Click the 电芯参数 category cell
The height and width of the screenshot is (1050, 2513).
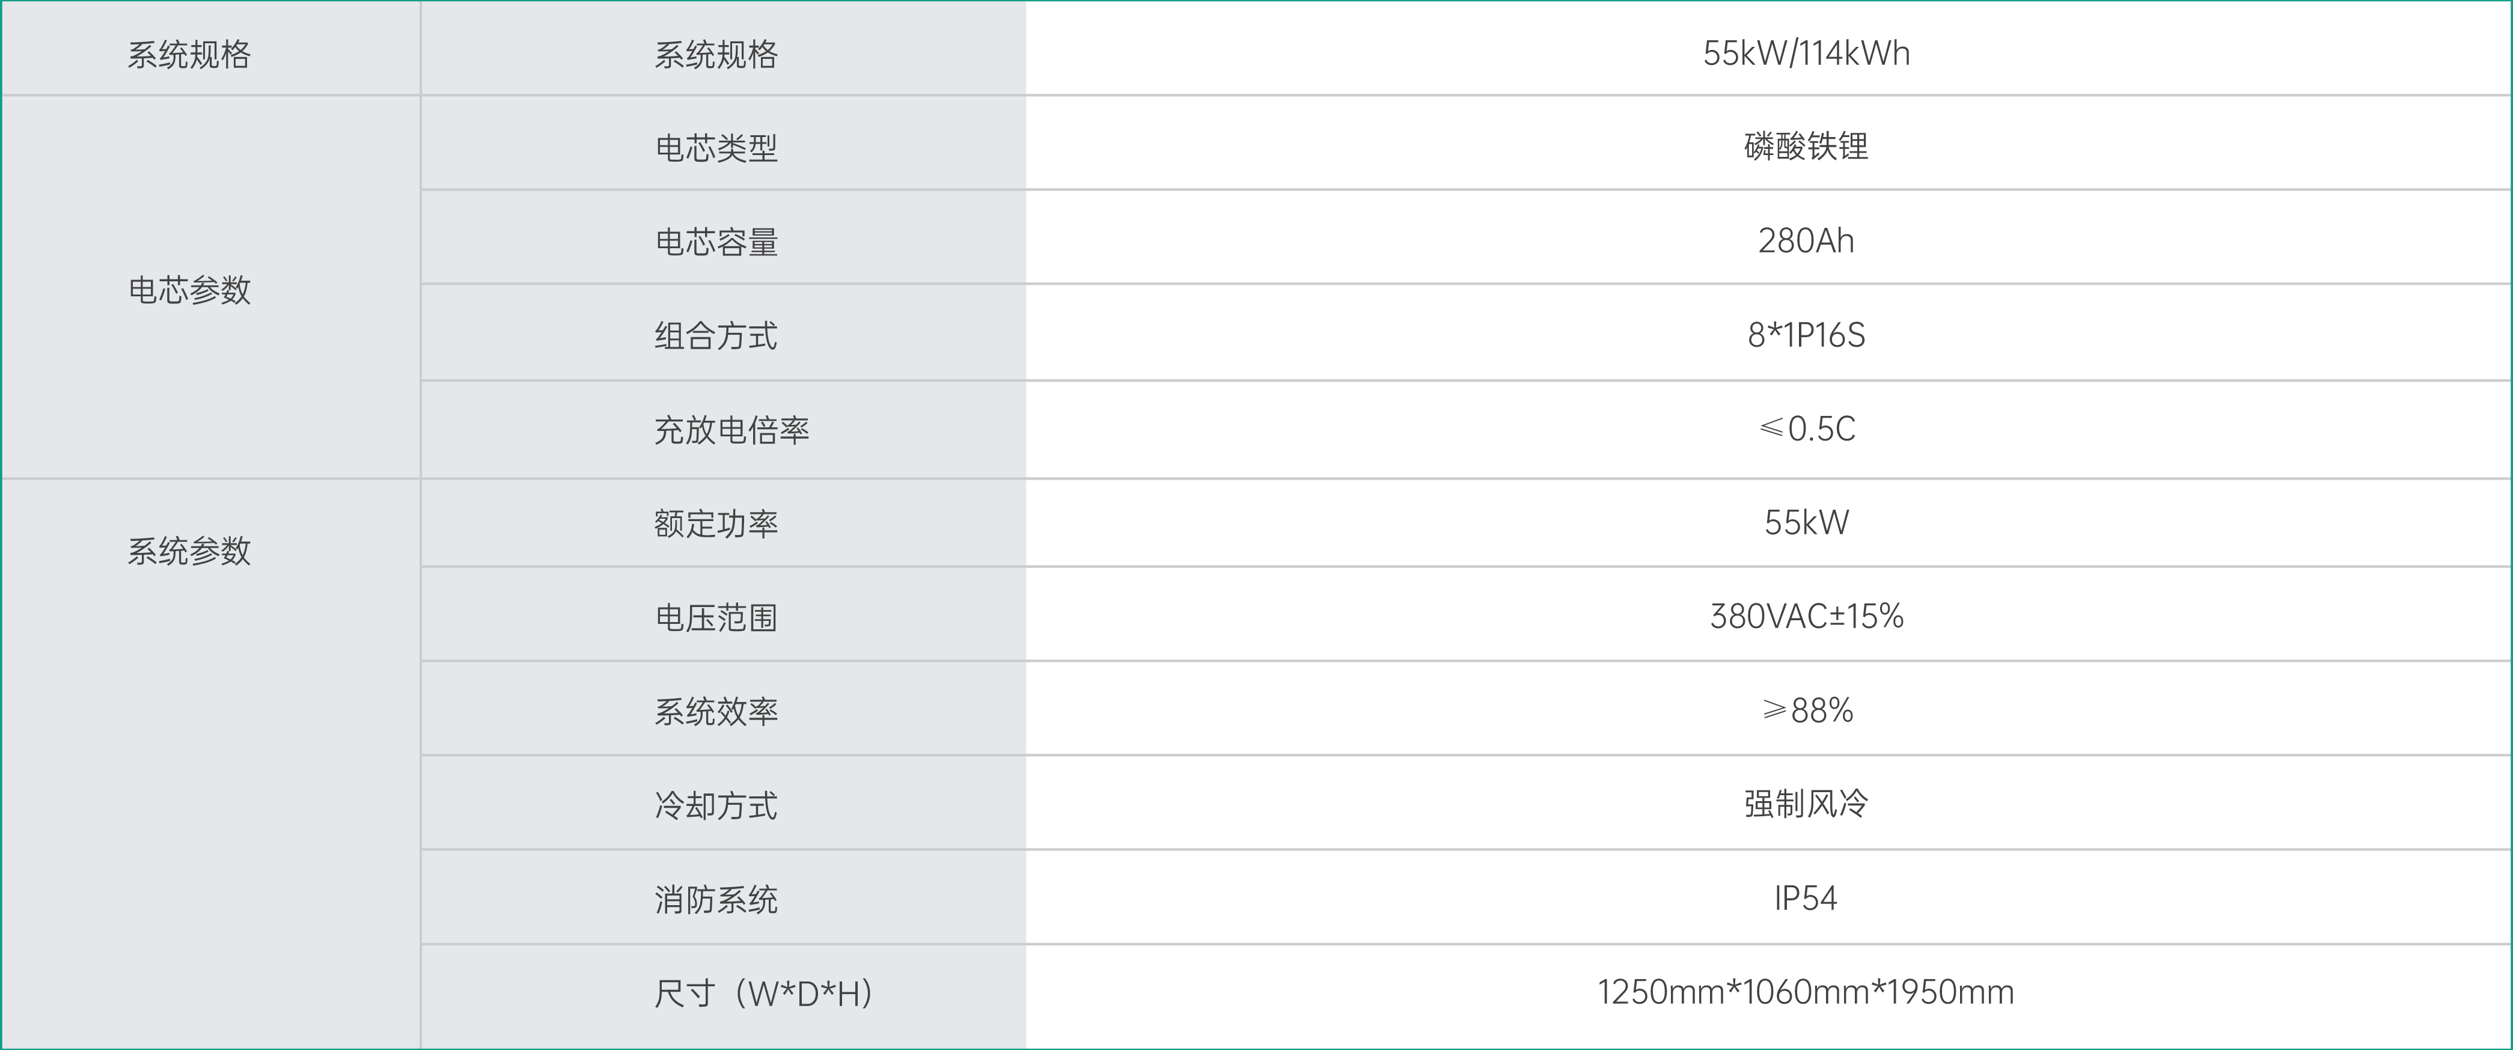(211, 287)
